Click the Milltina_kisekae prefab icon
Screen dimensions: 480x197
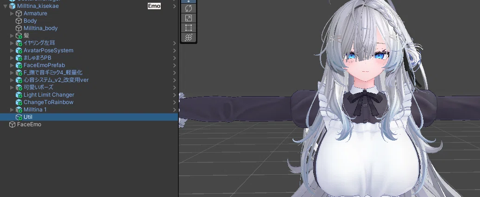click(12, 6)
